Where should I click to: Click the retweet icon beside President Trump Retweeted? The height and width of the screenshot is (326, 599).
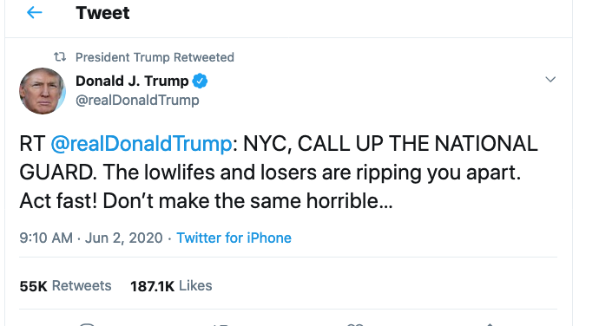60,57
